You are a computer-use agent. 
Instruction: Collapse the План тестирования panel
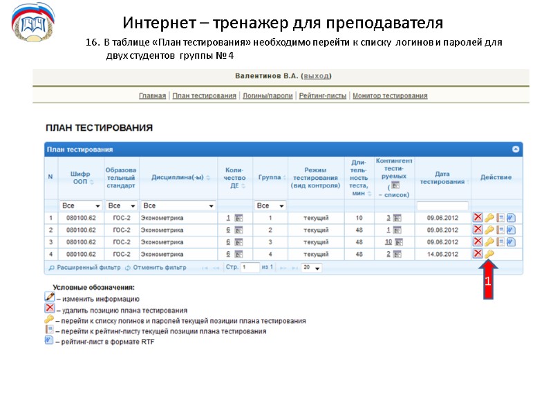(x=515, y=149)
